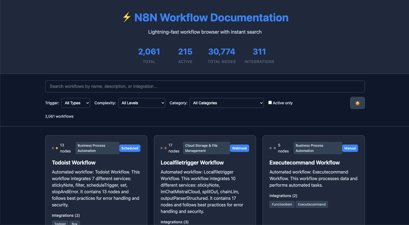Click the '2,061 workflows' result count
The width and height of the screenshot is (409, 225).
(x=59, y=116)
